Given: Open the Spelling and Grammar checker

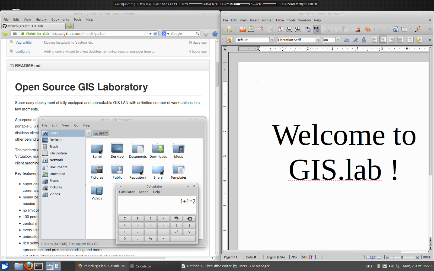Looking at the screenshot, I should [x=308, y=29].
